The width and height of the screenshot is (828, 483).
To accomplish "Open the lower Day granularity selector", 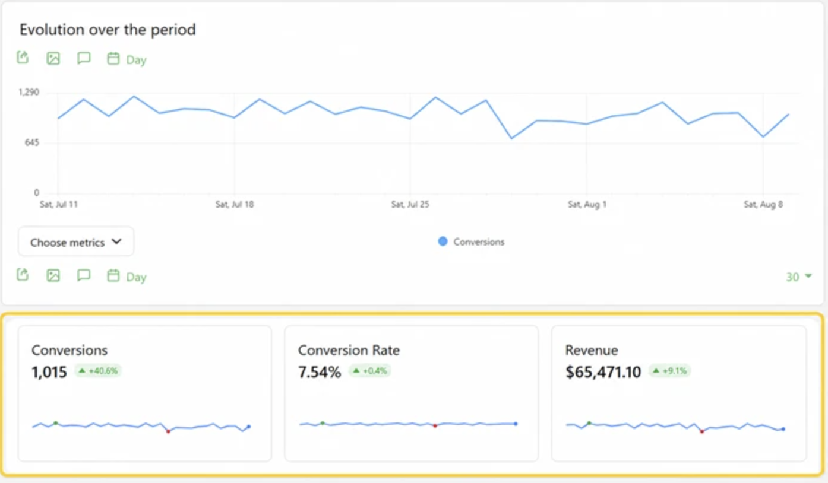I will pyautogui.click(x=136, y=277).
